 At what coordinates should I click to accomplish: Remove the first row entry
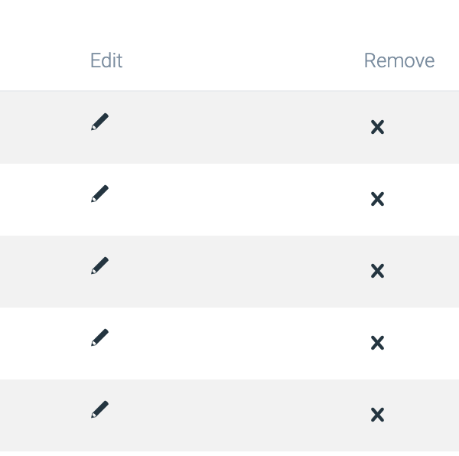point(377,127)
